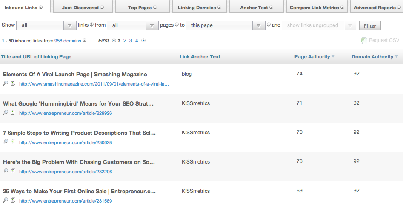Viewport: 403px width, 214px height.
Task: Go to results page 3
Action: (x=131, y=40)
